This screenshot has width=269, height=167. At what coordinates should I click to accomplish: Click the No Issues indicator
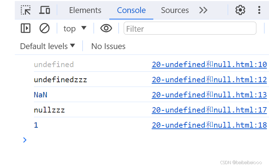pyautogui.click(x=108, y=46)
